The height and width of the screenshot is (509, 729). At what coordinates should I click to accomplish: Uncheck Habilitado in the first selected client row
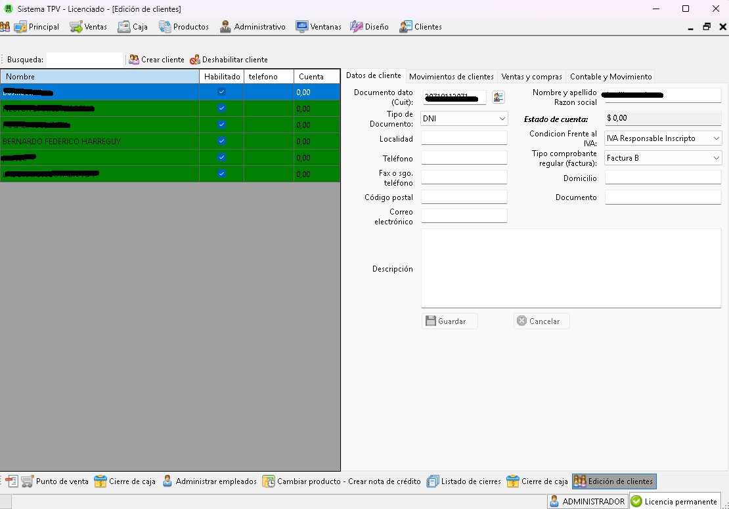tap(221, 92)
